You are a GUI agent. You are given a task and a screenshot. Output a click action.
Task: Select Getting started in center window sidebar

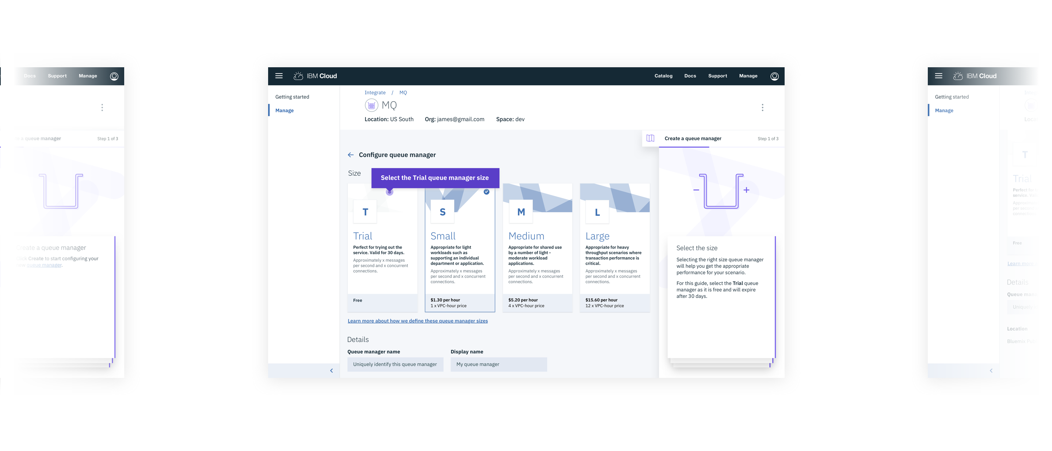pos(292,97)
